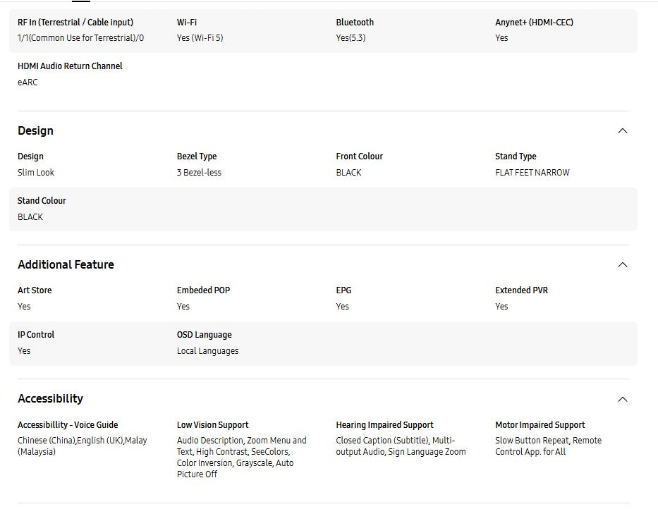Click the Motor Impaired Support label
Viewport: 658px width, 509px height.
coord(540,425)
